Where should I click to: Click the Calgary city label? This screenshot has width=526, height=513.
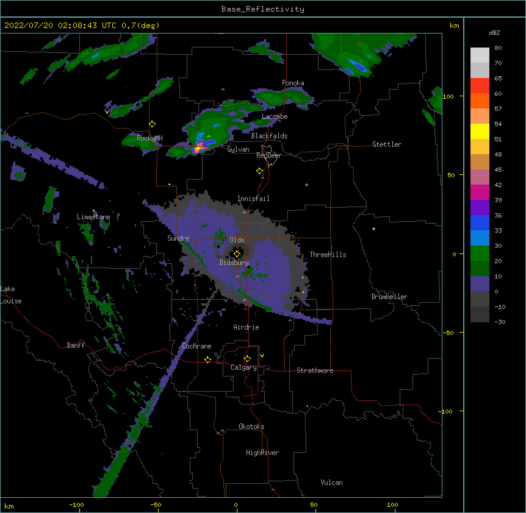coord(244,367)
